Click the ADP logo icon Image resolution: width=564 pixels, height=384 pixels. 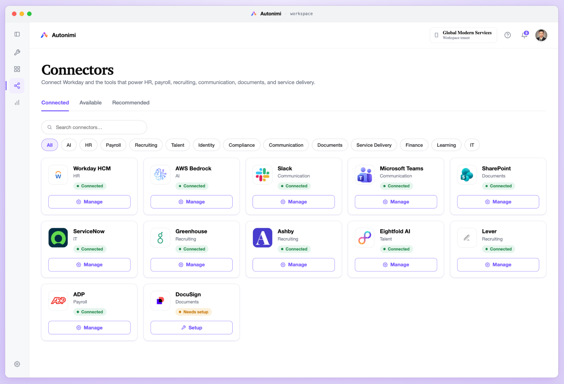58,301
